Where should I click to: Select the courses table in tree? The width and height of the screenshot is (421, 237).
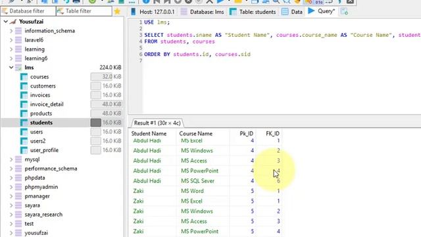tap(39, 77)
